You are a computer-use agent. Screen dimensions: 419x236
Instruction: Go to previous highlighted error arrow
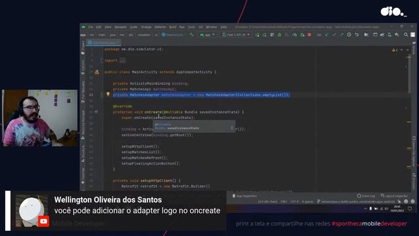coord(401,50)
